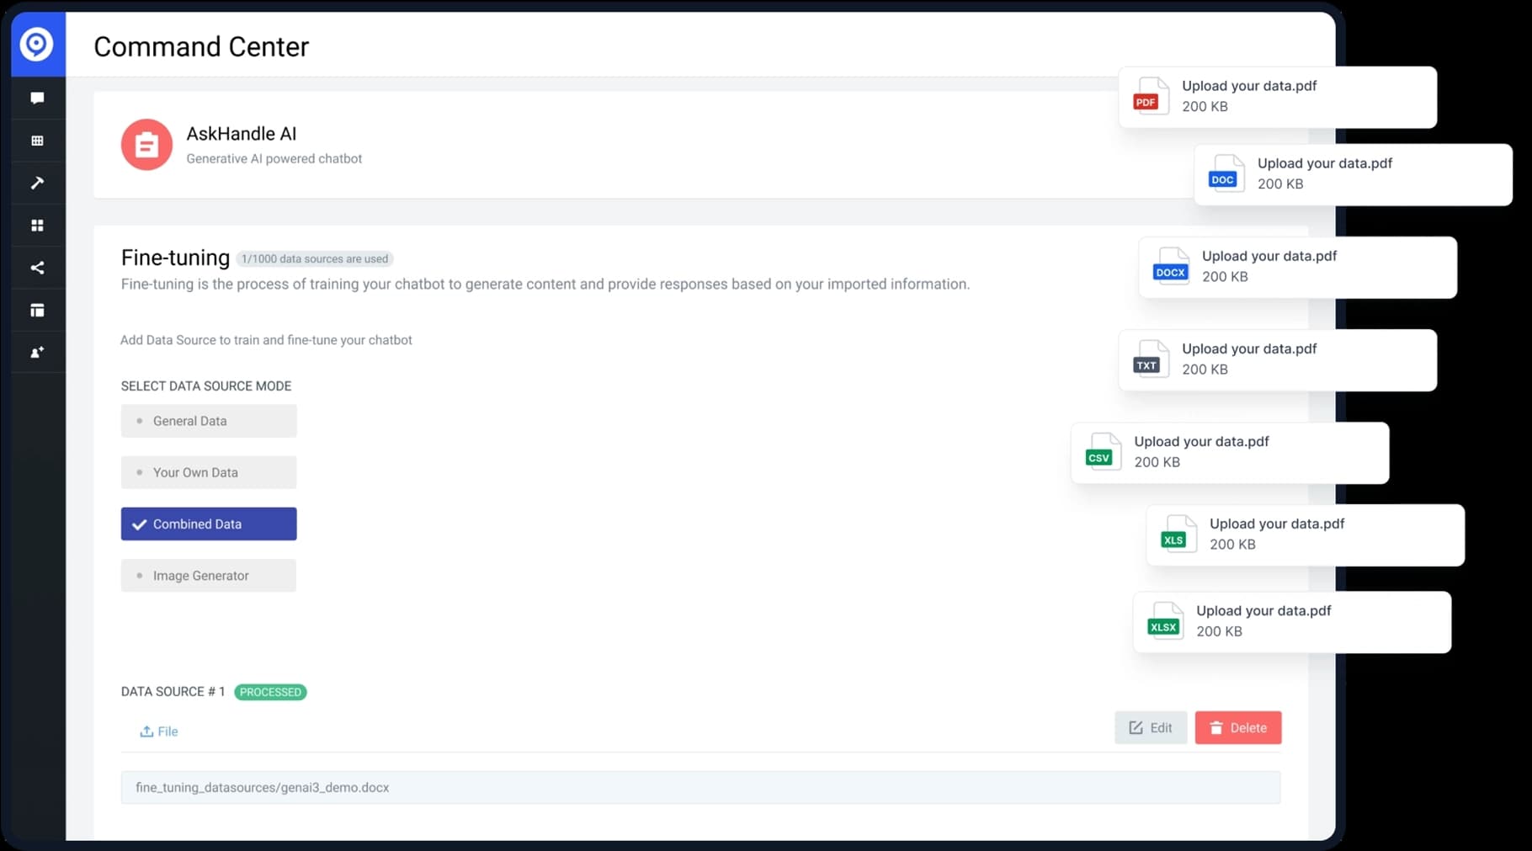Click the Edit button for data source
Viewport: 1532px width, 851px height.
click(1150, 728)
